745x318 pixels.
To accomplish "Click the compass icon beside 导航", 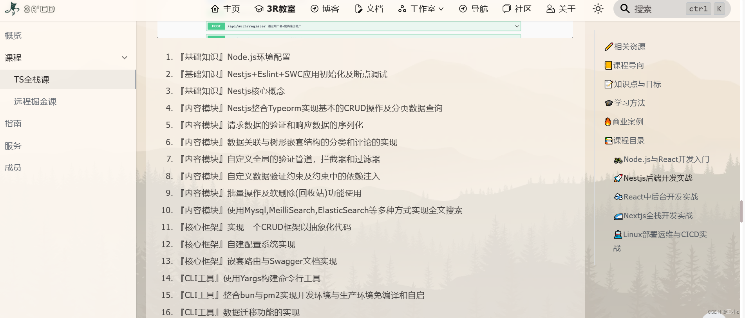I will [463, 9].
